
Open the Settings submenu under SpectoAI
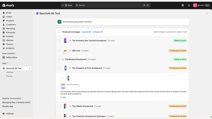[10, 72]
